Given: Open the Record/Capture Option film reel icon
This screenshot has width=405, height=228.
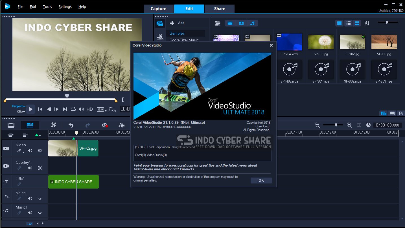Looking at the screenshot, I should [x=105, y=125].
